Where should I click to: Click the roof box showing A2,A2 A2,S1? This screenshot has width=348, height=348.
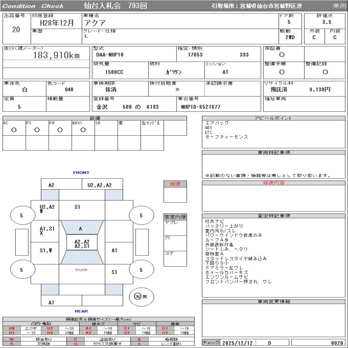tap(82, 244)
